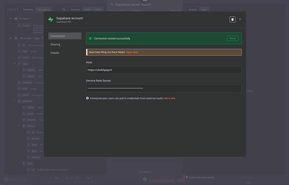The width and height of the screenshot is (289, 185).
Task: Close the Supabase account dialog
Action: point(240,19)
